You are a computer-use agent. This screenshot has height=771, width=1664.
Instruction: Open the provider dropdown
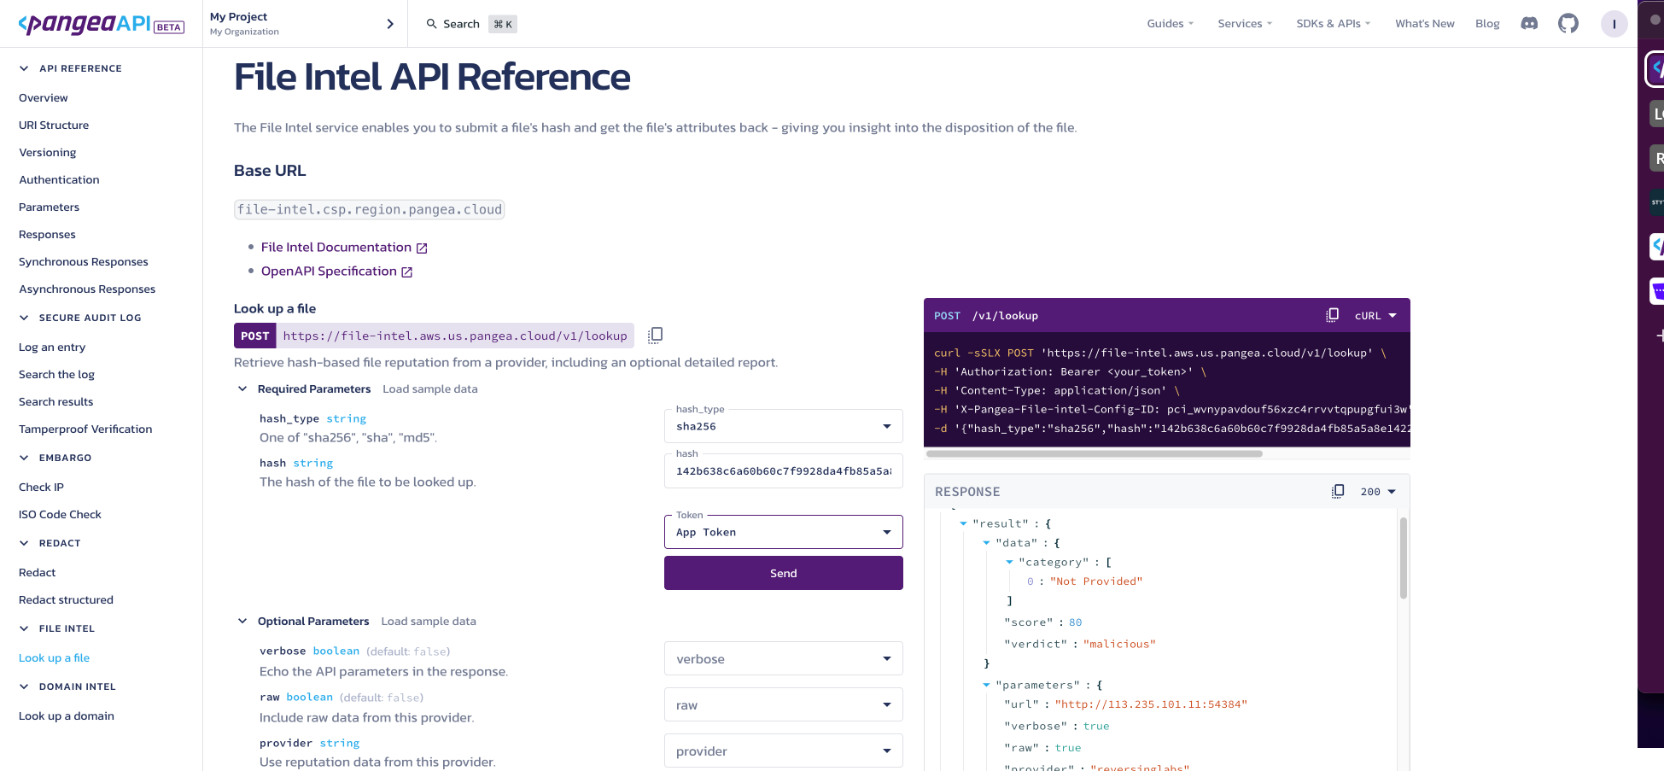coord(783,751)
